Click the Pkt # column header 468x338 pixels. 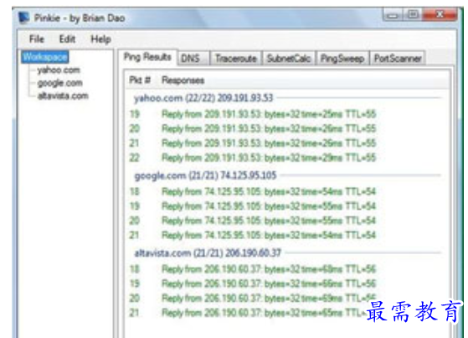[140, 81]
